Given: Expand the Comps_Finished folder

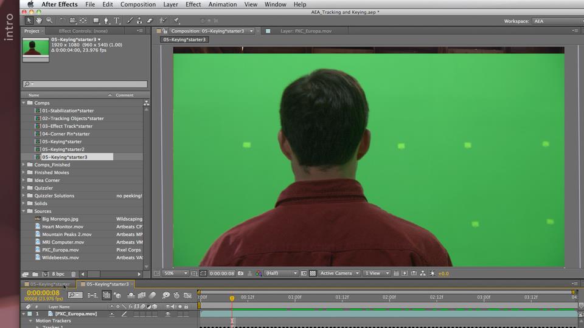Looking at the screenshot, I should point(24,165).
